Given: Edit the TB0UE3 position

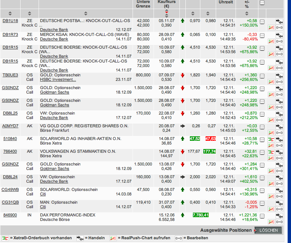Looking at the screenshot, I should pyautogui.click(x=279, y=82).
